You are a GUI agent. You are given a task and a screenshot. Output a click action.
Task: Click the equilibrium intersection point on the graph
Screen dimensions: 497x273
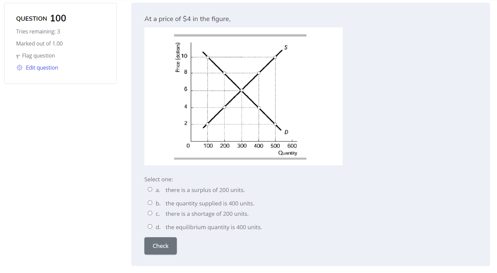pos(241,90)
